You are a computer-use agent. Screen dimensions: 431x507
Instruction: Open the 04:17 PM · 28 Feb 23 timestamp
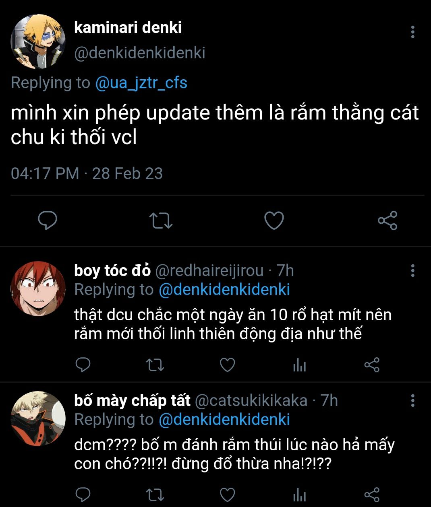[x=87, y=173]
